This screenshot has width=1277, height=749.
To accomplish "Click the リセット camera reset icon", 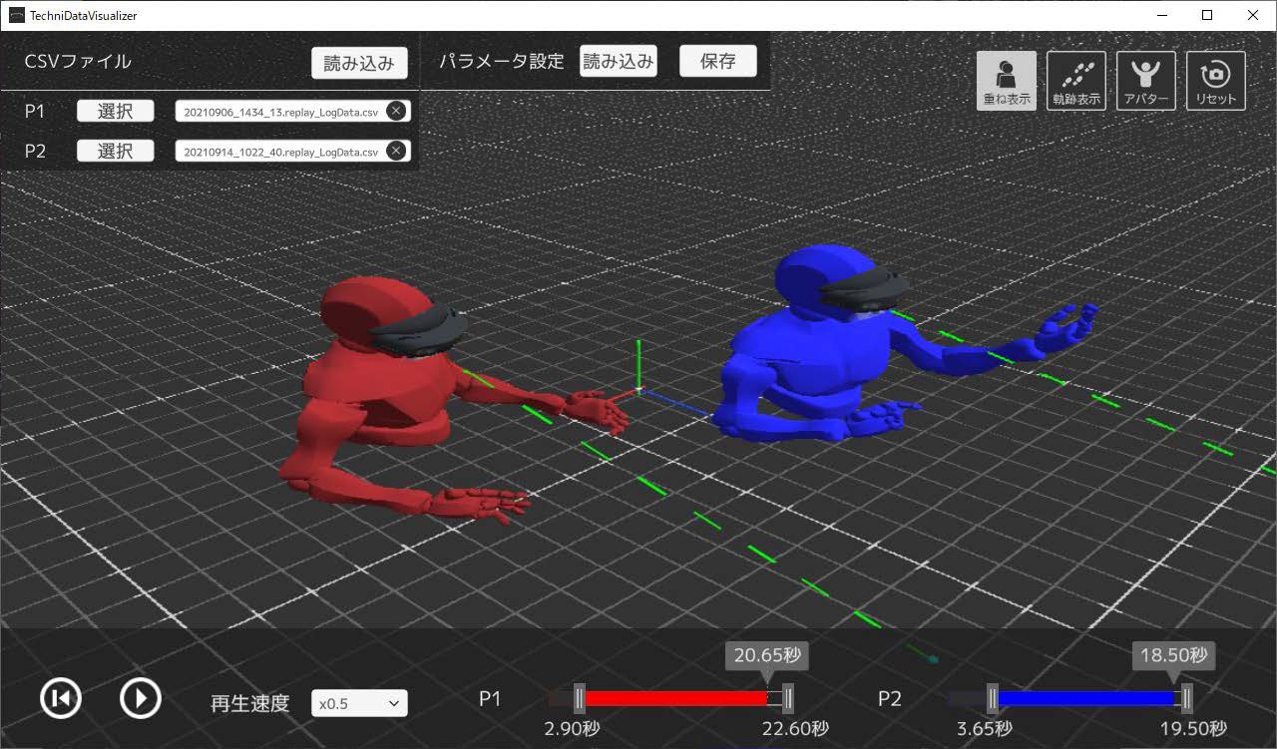I will click(x=1215, y=81).
